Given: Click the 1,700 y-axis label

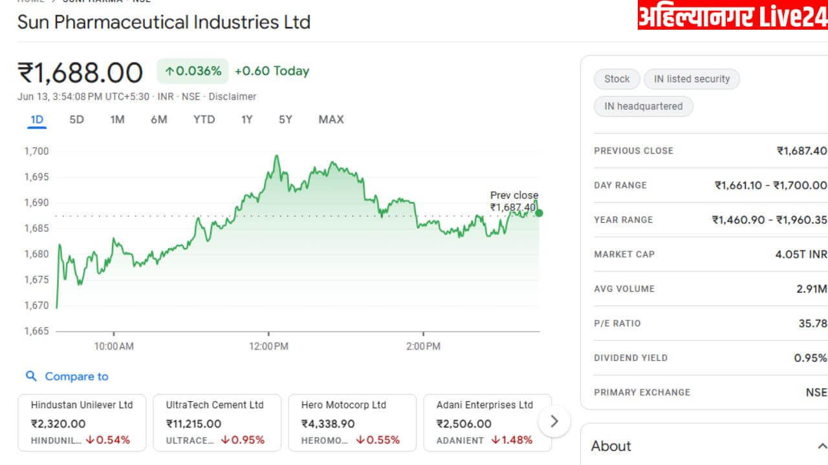Looking at the screenshot, I should tap(36, 151).
